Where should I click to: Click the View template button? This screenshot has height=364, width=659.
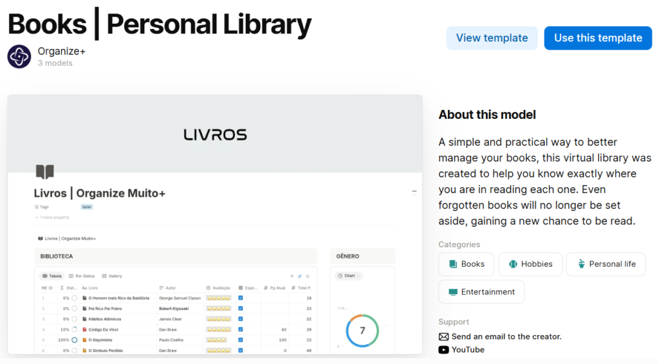[492, 38]
